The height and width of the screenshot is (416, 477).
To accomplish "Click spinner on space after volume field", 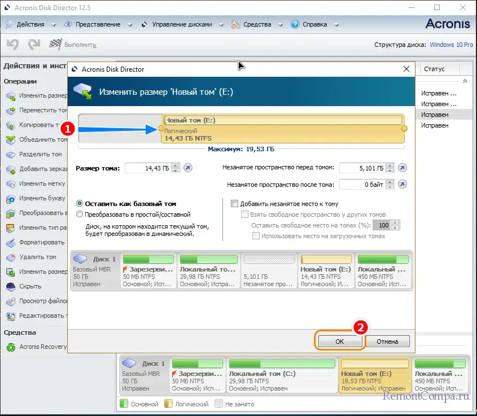I will point(390,184).
